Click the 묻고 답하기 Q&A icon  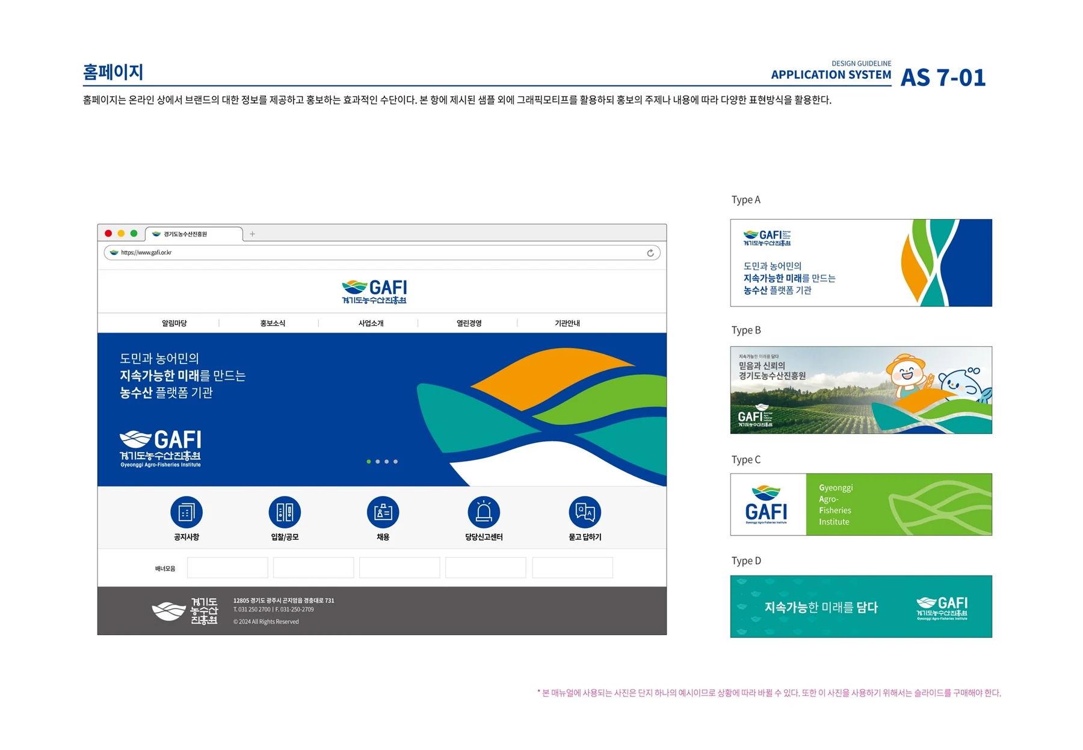[585, 512]
